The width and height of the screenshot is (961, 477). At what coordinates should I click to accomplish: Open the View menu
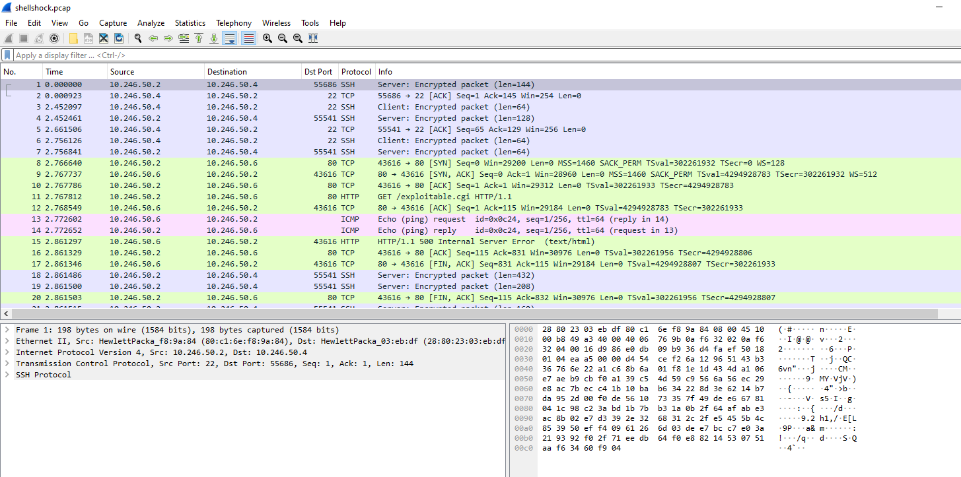(x=59, y=22)
